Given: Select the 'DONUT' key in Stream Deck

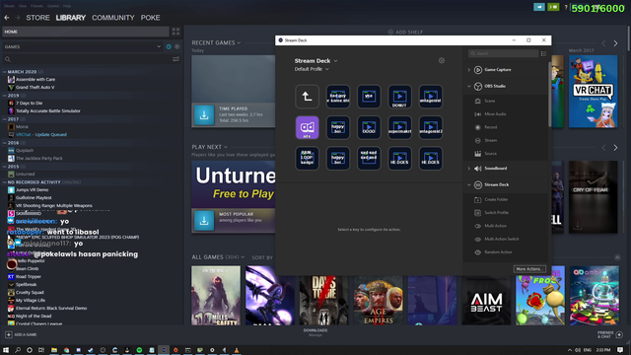Looking at the screenshot, I should click(399, 97).
